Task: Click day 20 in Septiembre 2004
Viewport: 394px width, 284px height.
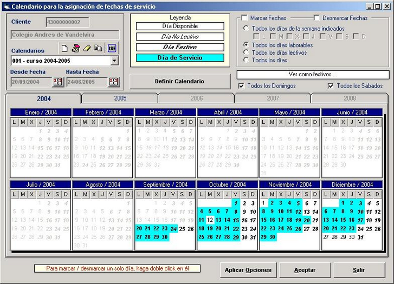Action: point(139,229)
